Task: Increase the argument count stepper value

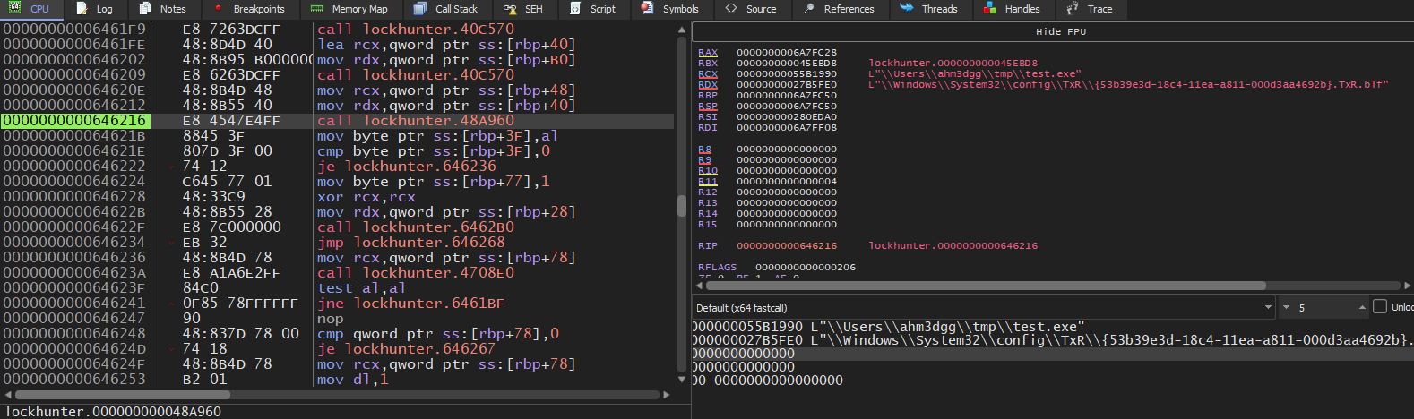Action: click(1362, 307)
